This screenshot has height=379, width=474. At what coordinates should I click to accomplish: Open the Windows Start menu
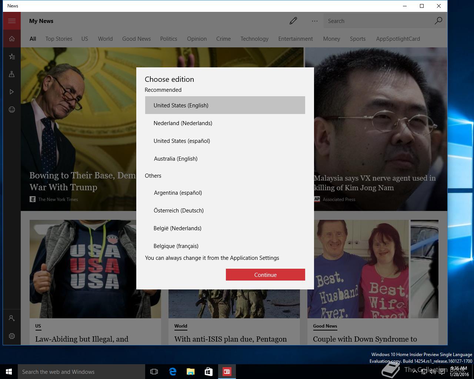point(9,372)
